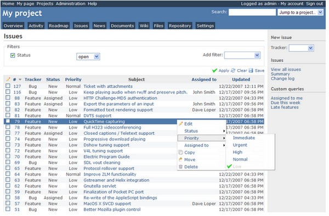
Task: Check the box for issue 127
Action: (x=8, y=86)
